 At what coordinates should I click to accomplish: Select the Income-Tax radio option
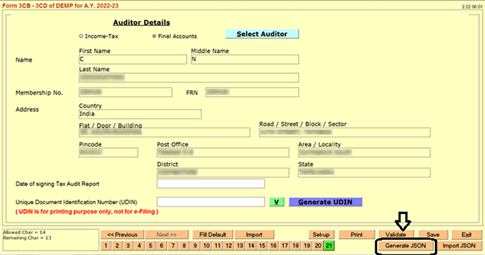[x=81, y=36]
